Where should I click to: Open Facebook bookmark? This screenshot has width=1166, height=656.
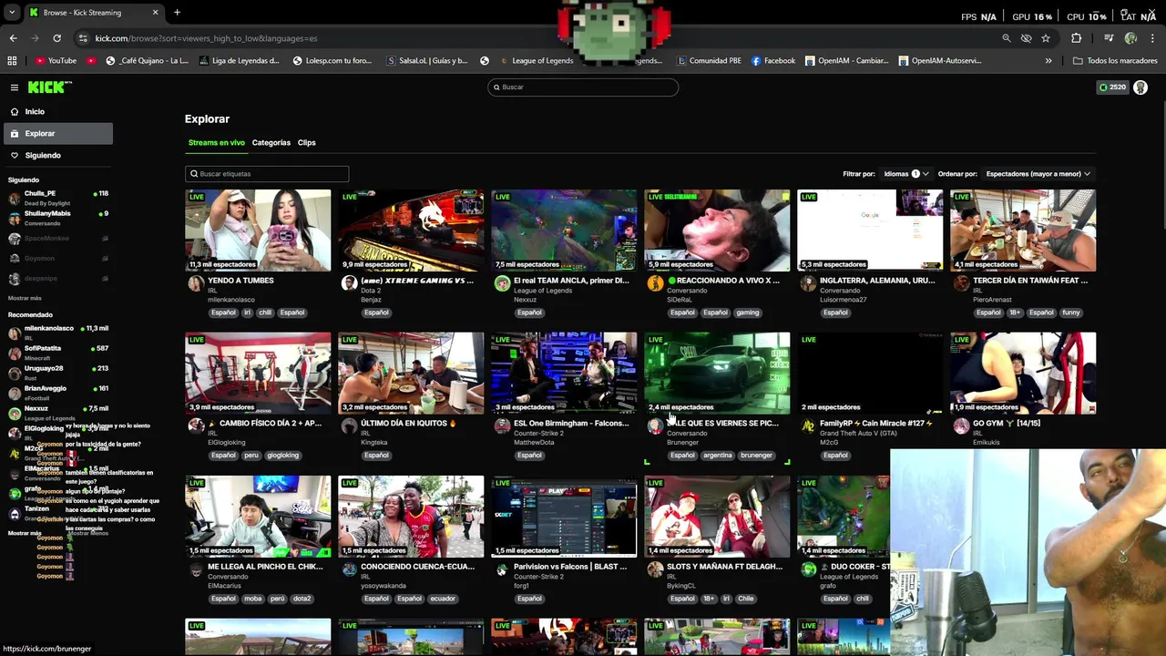click(x=773, y=61)
